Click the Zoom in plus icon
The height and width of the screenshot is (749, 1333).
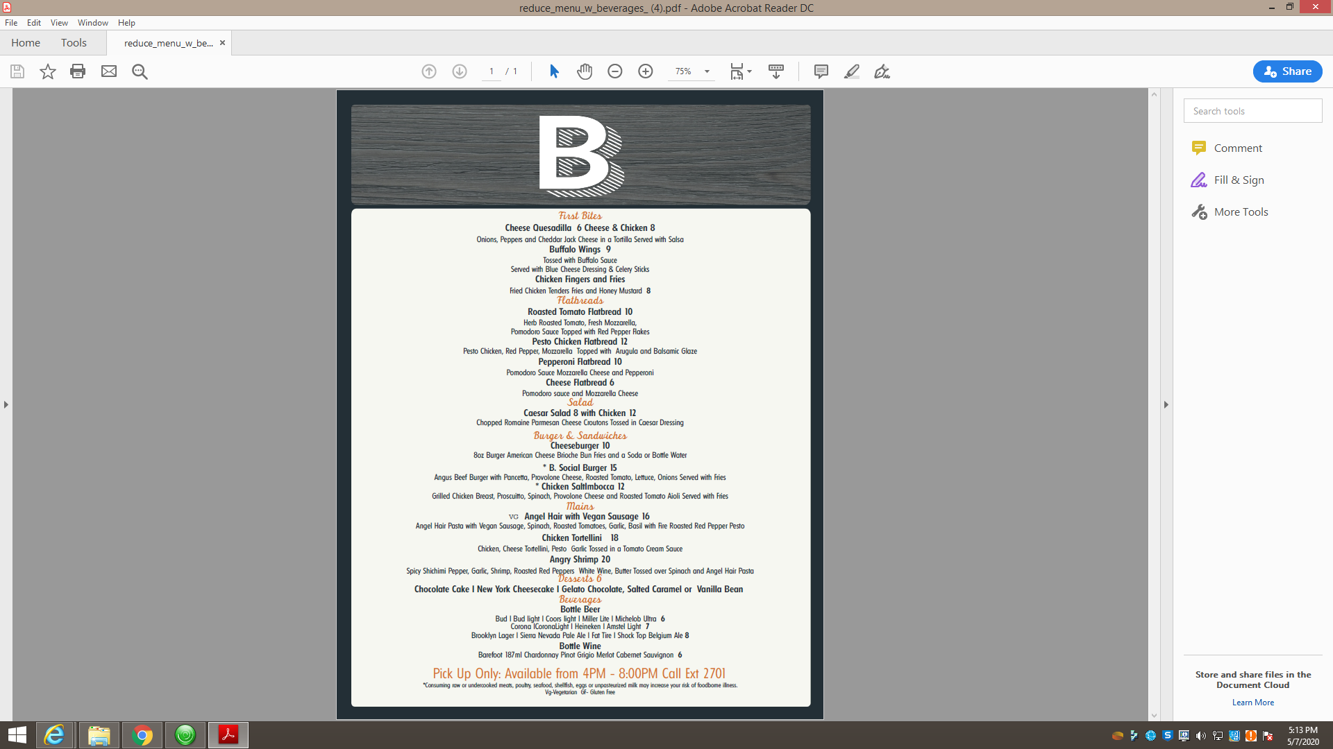pos(645,71)
